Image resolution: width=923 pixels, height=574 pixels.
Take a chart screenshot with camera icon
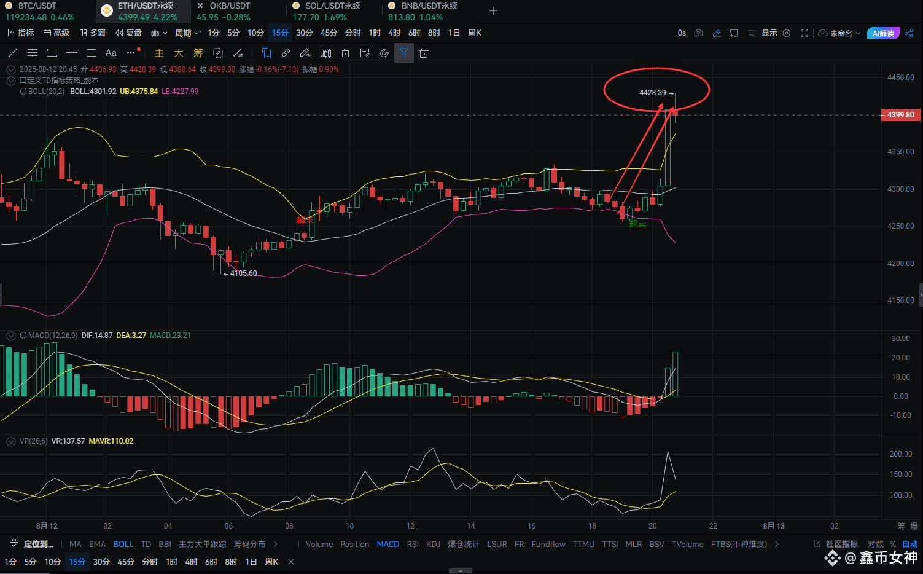pos(698,33)
